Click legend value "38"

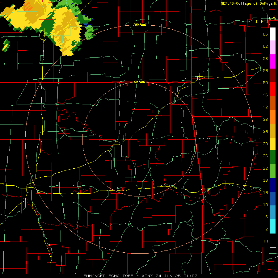click(265, 119)
